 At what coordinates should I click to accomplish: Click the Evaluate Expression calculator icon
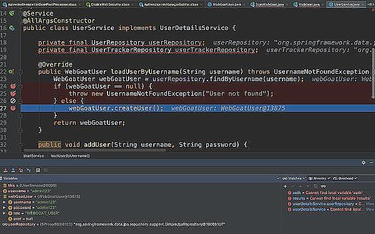[x=38, y=170]
